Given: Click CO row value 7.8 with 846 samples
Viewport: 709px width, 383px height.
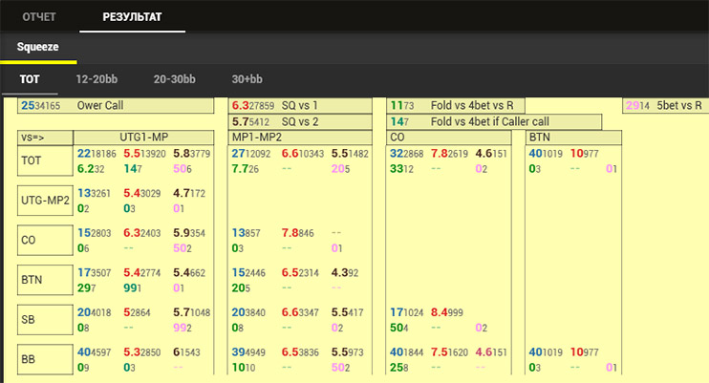Looking at the screenshot, I should pos(297,233).
